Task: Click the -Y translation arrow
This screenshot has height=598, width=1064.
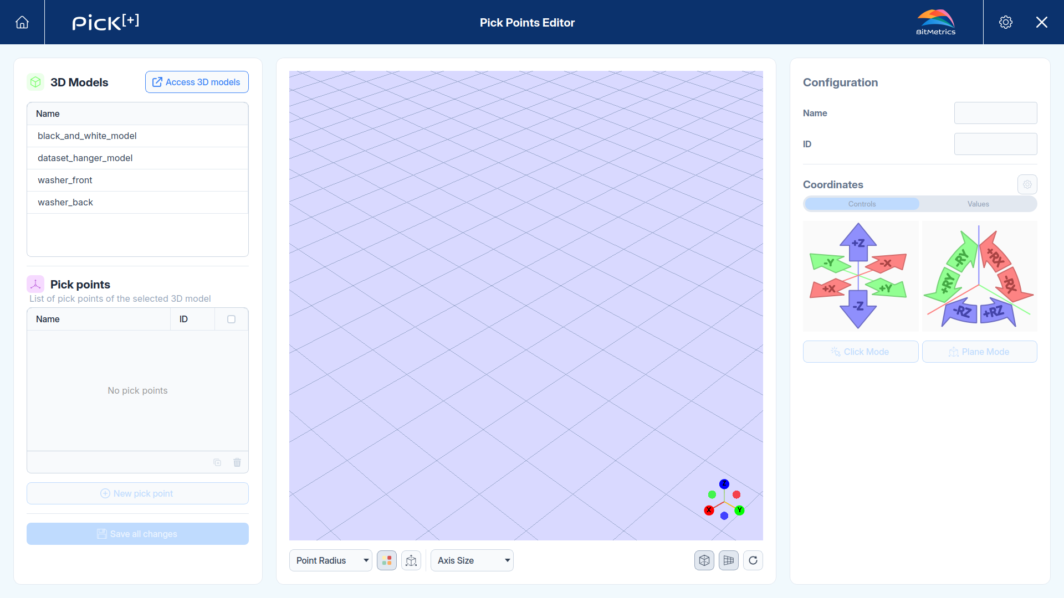Action: point(830,262)
